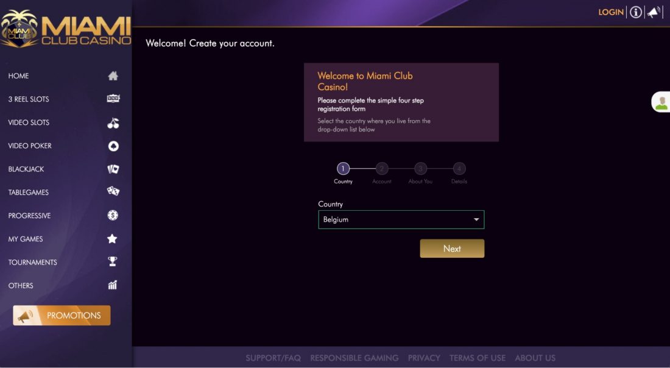The width and height of the screenshot is (670, 368).
Task: Select step 2 Account circle
Action: click(381, 168)
